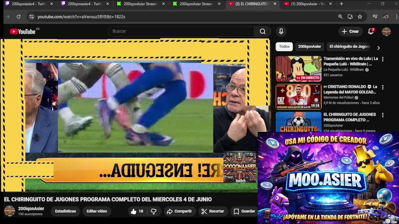Click the search magnifier button
Screen dimensions: 399x224
262,31
